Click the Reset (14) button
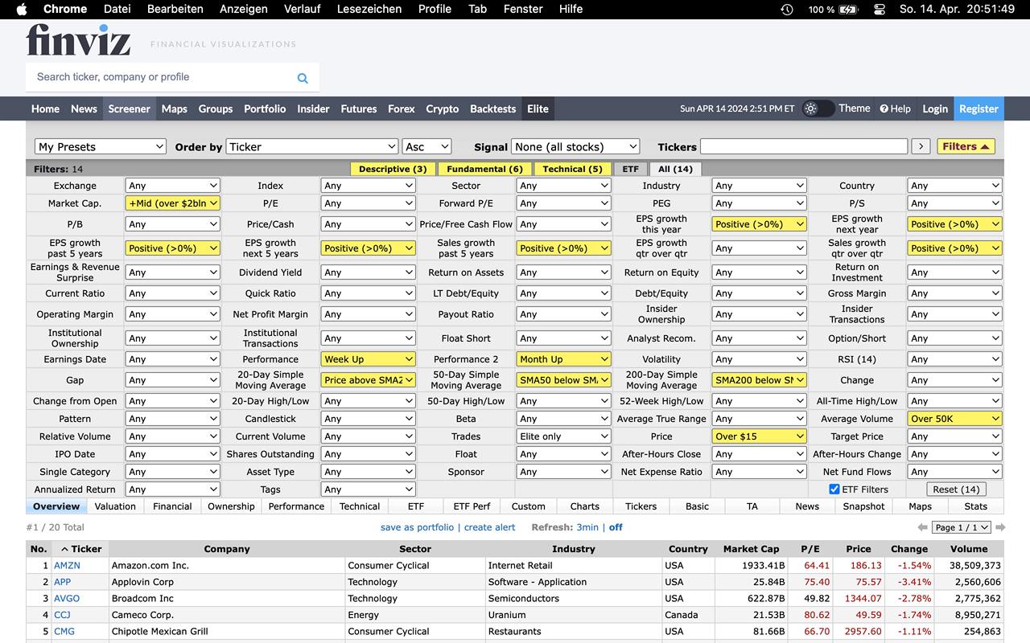 (x=956, y=489)
